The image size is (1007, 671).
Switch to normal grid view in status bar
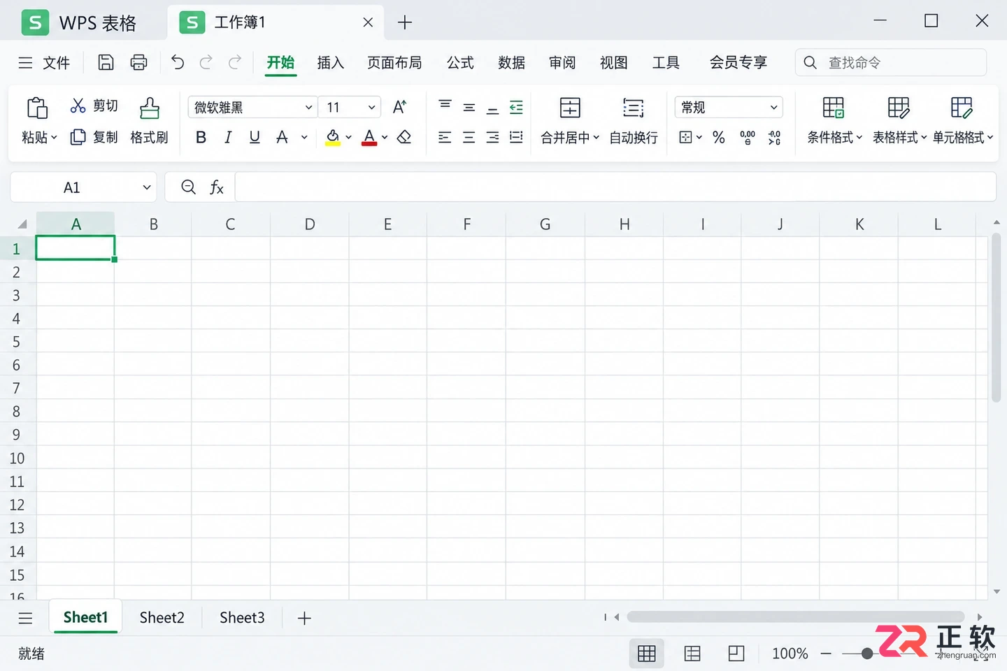coord(647,654)
